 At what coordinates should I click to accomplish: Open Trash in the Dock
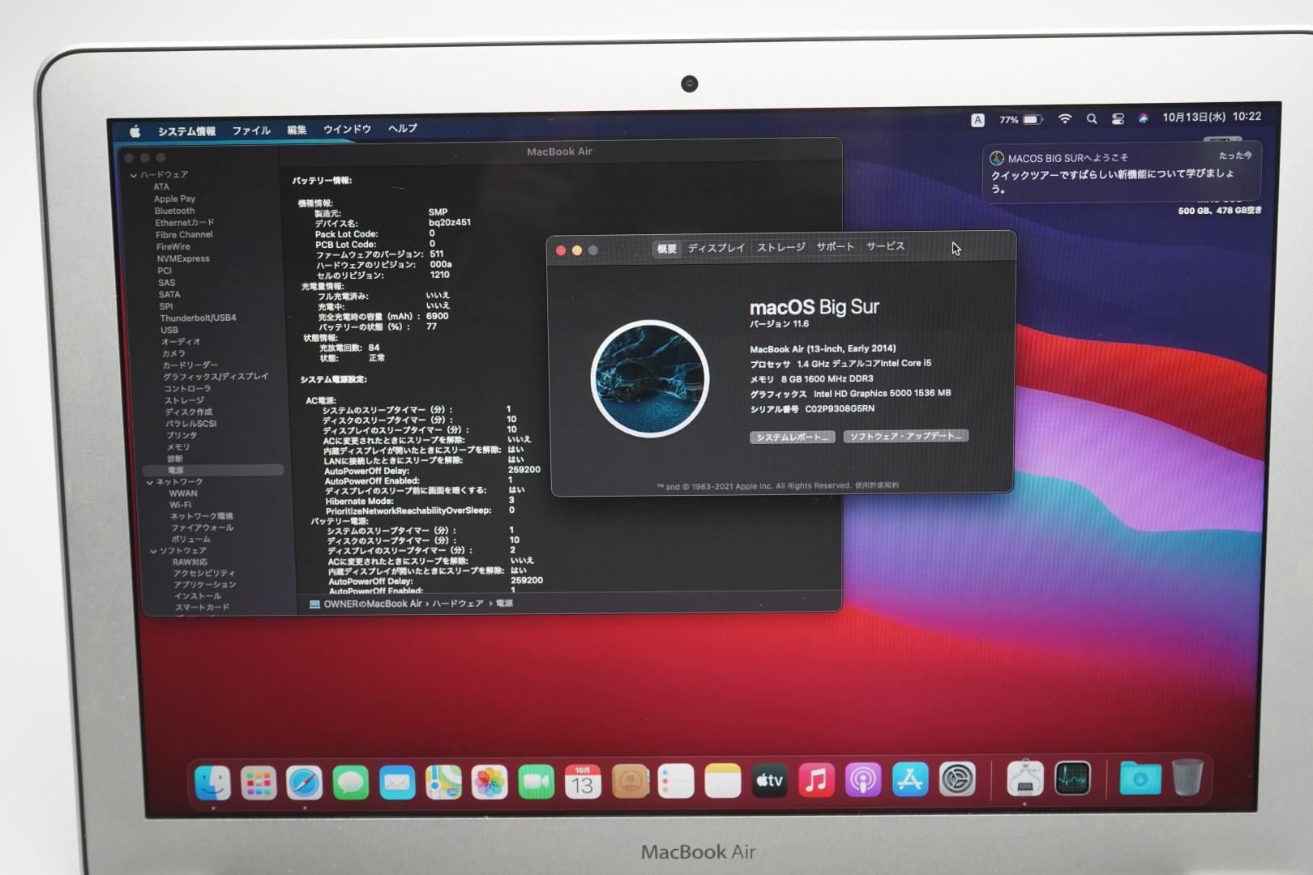pos(1187,777)
